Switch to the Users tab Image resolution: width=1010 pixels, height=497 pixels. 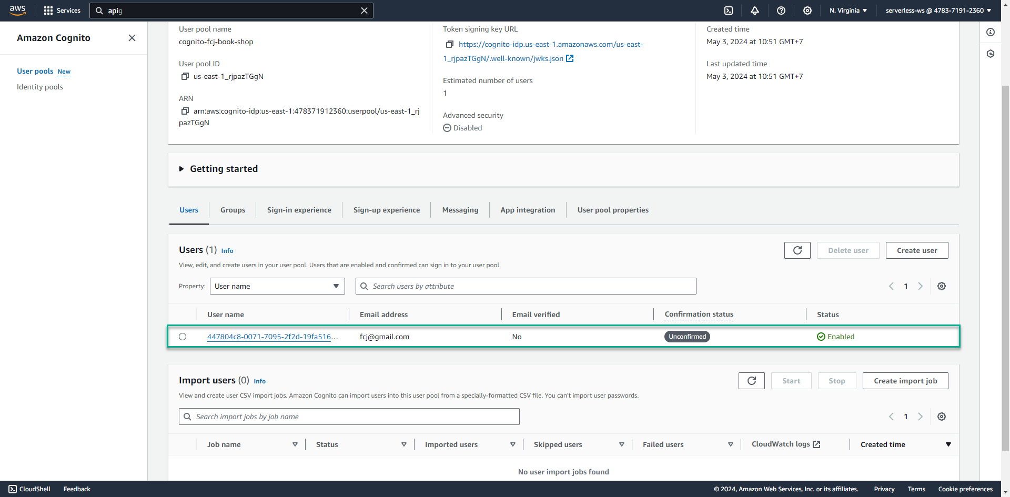point(189,210)
